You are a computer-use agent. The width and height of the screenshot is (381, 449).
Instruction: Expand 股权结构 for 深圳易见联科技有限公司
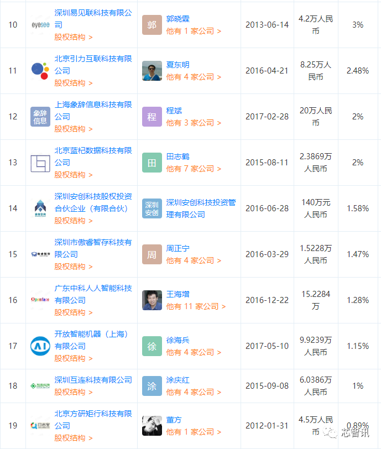[74, 37]
